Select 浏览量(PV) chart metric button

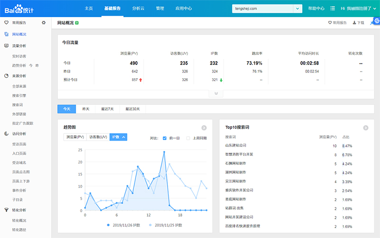pyautogui.click(x=75, y=137)
